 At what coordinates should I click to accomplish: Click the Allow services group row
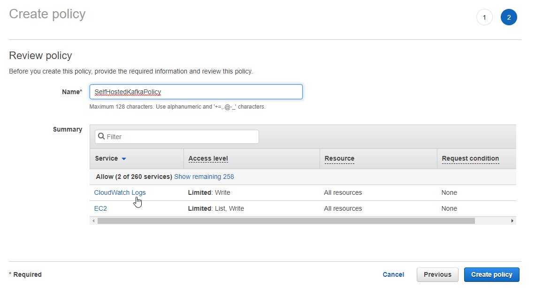tap(303, 177)
